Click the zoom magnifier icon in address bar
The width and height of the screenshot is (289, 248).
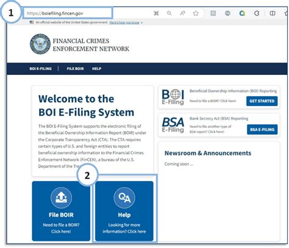point(169,13)
